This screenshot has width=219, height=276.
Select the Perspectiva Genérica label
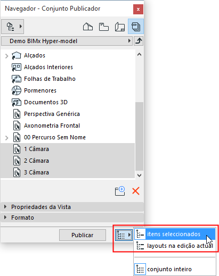52,114
